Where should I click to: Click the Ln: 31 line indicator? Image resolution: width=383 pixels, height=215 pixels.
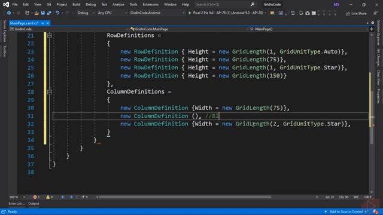click(330, 197)
